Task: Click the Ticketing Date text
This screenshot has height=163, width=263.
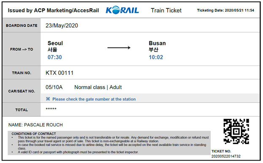Action: tap(225, 11)
